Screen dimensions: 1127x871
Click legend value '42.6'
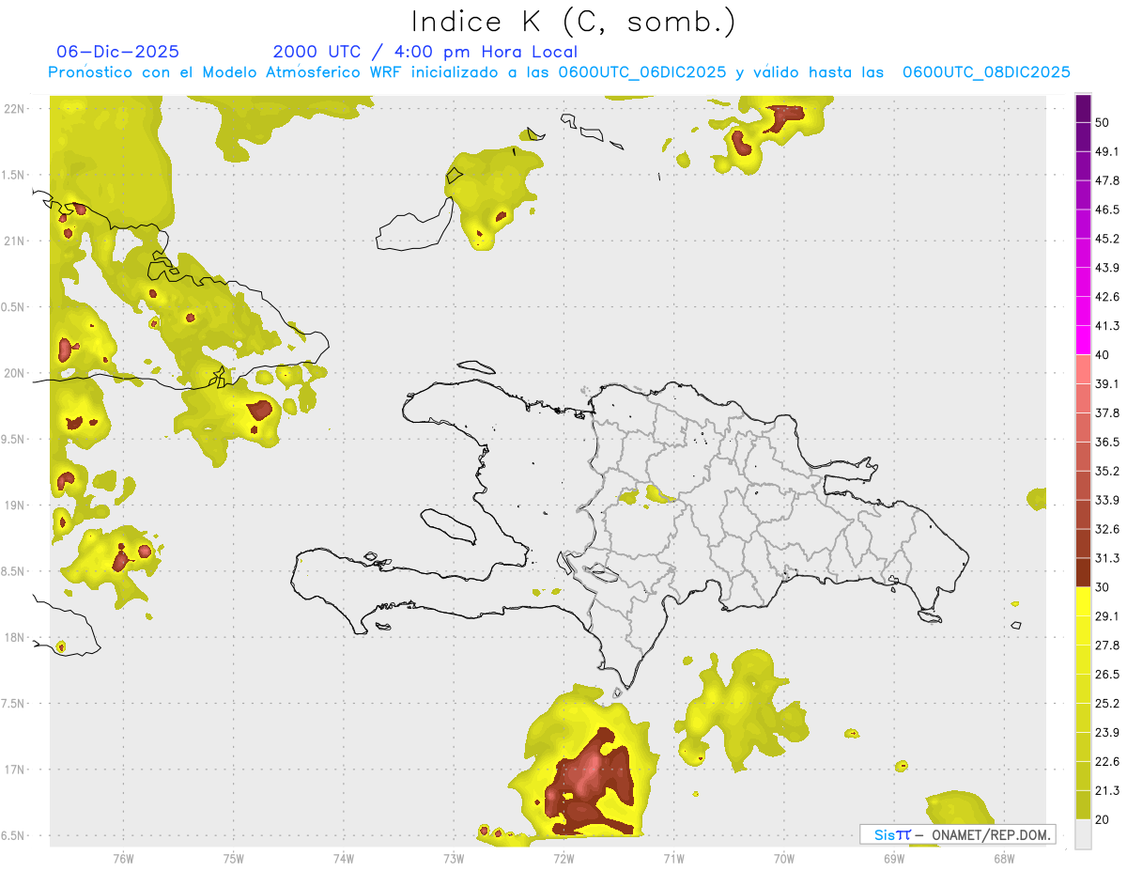click(1106, 297)
